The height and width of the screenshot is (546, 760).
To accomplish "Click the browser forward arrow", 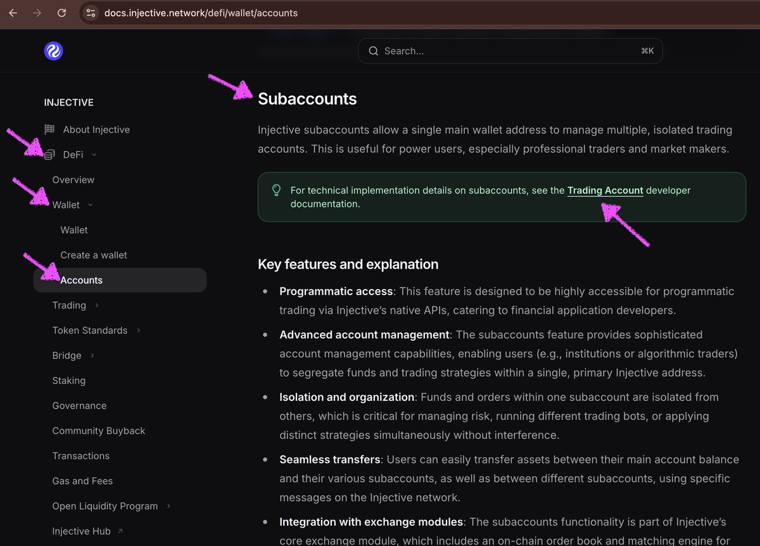I will coord(37,13).
